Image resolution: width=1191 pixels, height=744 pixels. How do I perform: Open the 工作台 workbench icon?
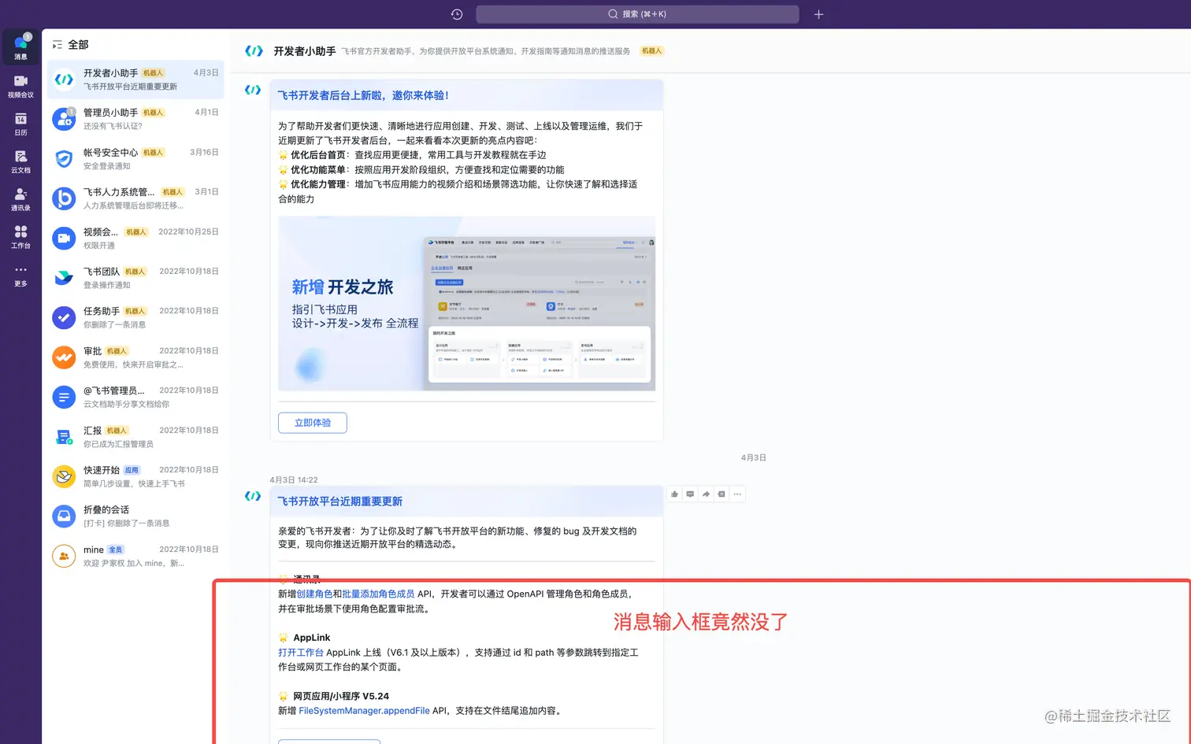20,237
